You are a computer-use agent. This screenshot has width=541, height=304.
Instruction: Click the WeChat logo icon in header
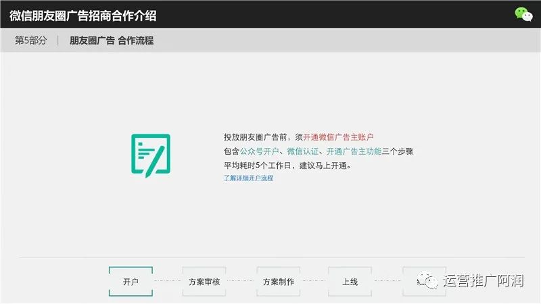tap(523, 14)
